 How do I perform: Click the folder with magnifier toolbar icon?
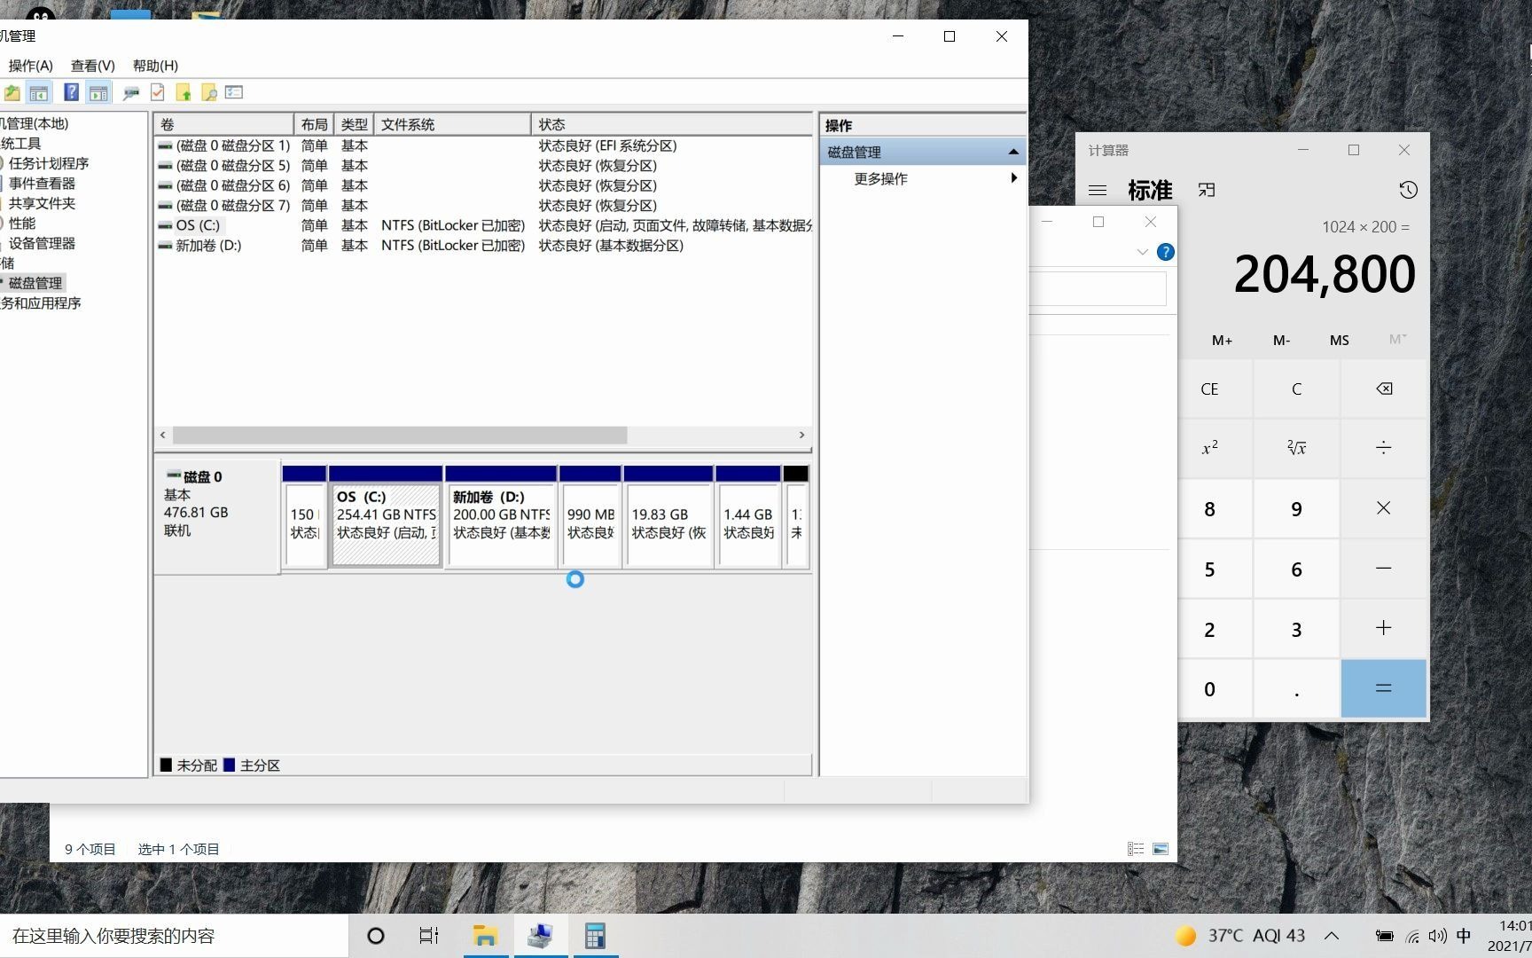pos(209,92)
